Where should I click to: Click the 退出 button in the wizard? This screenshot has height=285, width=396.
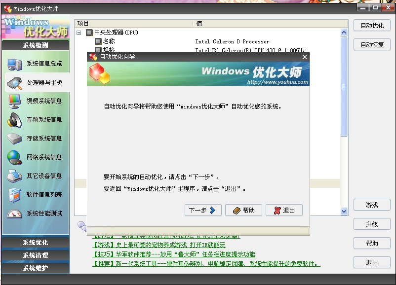tap(284, 210)
